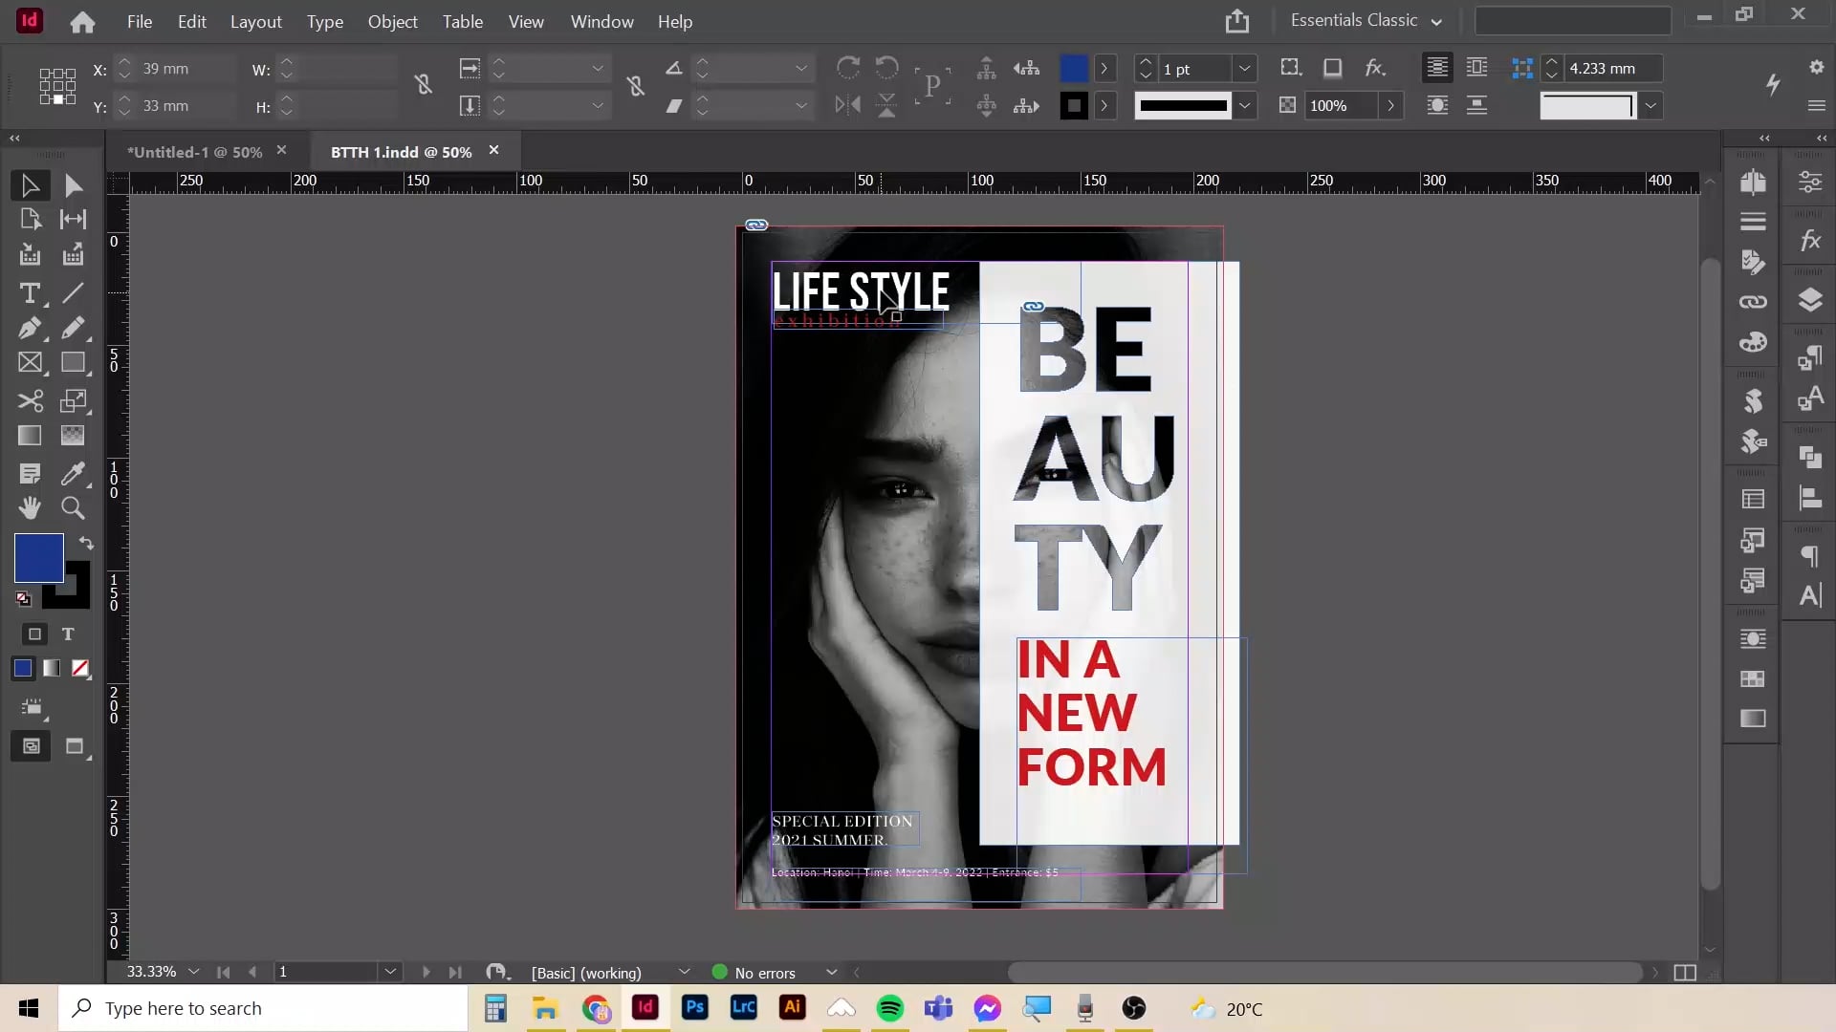Select the Scissors tool
Screen dimensions: 1836x1032
30,400
